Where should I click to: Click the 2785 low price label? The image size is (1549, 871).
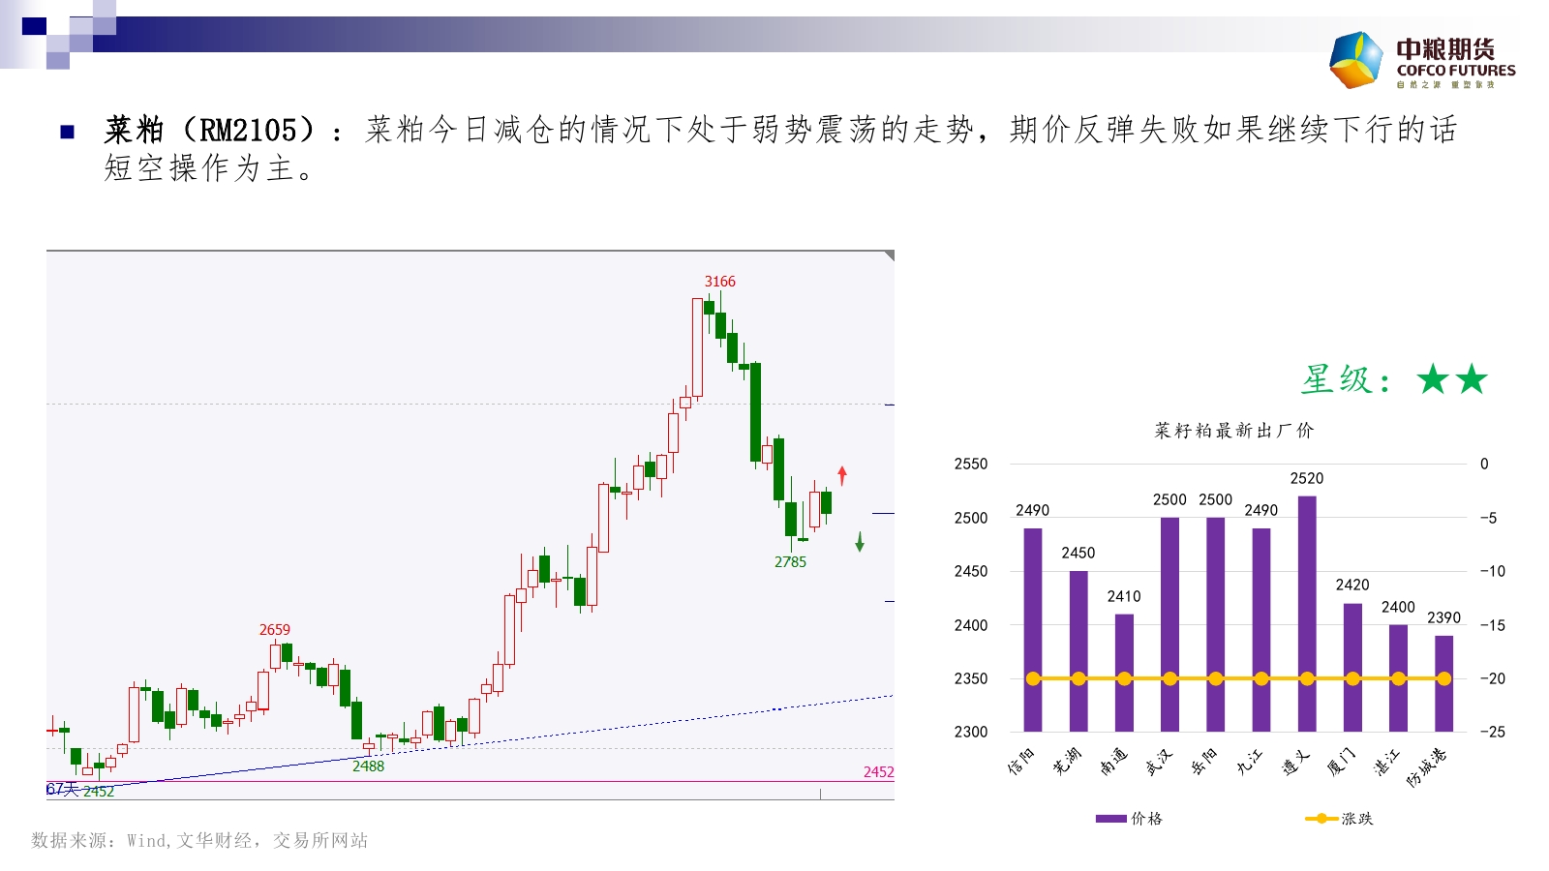(790, 562)
